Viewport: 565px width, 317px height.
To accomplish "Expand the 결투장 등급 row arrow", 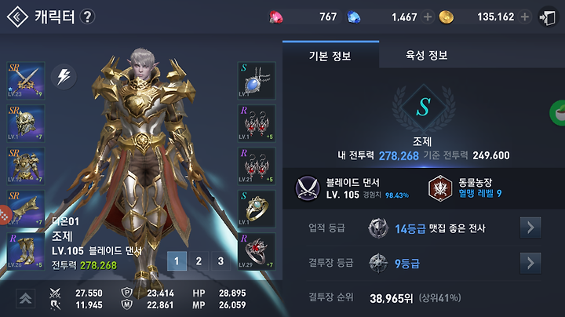I will pos(530,264).
